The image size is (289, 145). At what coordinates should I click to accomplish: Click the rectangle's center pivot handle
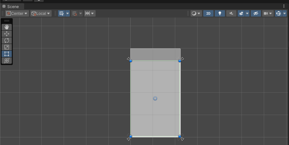pos(155,98)
